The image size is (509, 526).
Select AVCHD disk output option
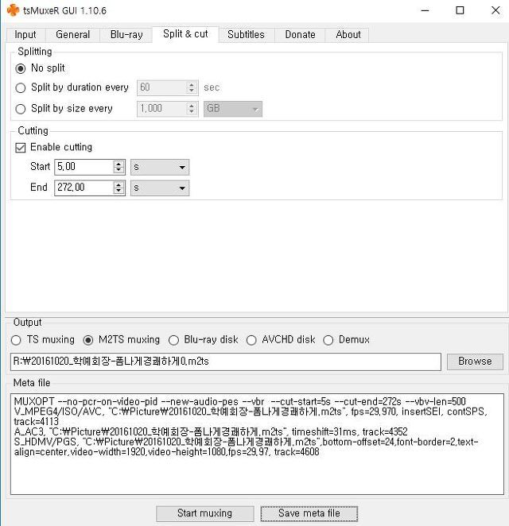coord(251,340)
